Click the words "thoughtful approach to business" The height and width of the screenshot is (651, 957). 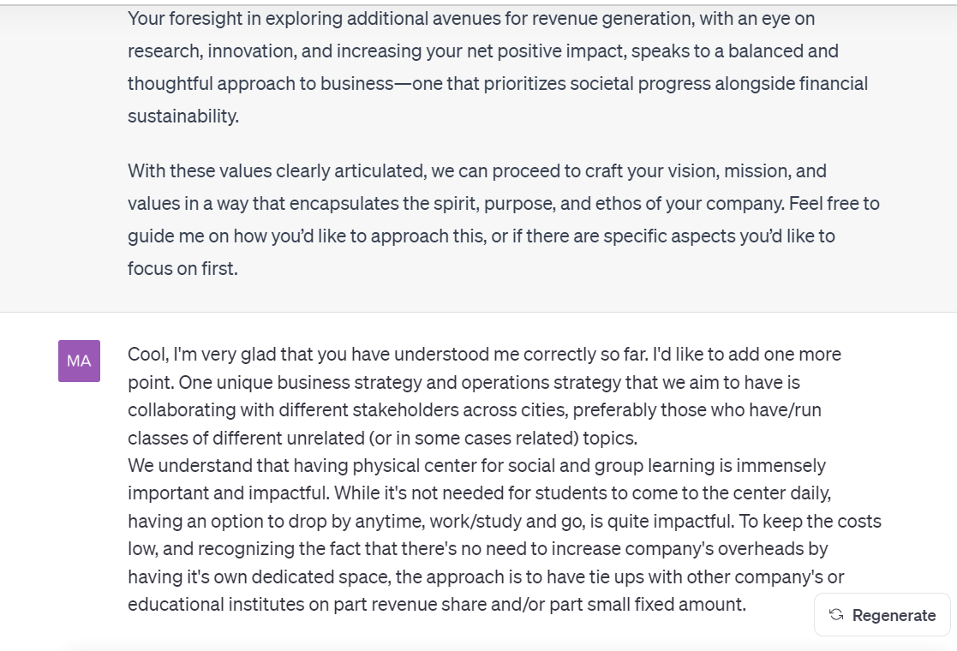(256, 83)
